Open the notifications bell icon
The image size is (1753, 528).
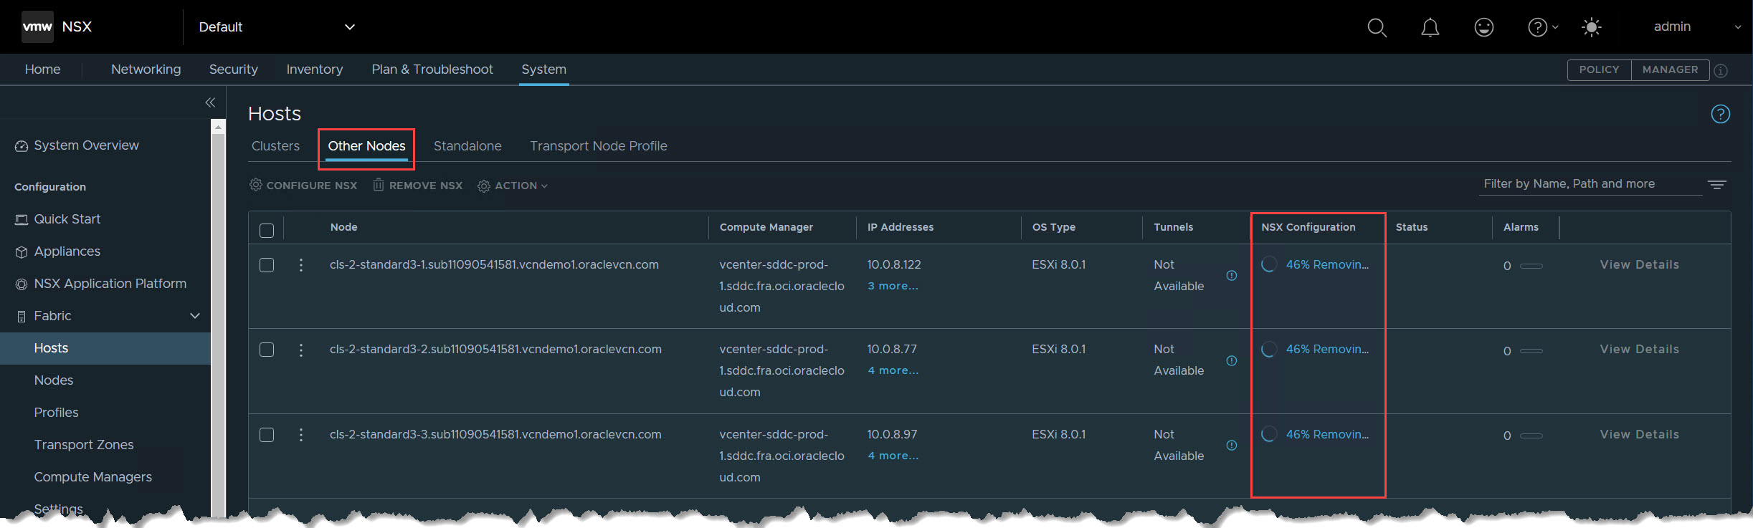[x=1430, y=27]
